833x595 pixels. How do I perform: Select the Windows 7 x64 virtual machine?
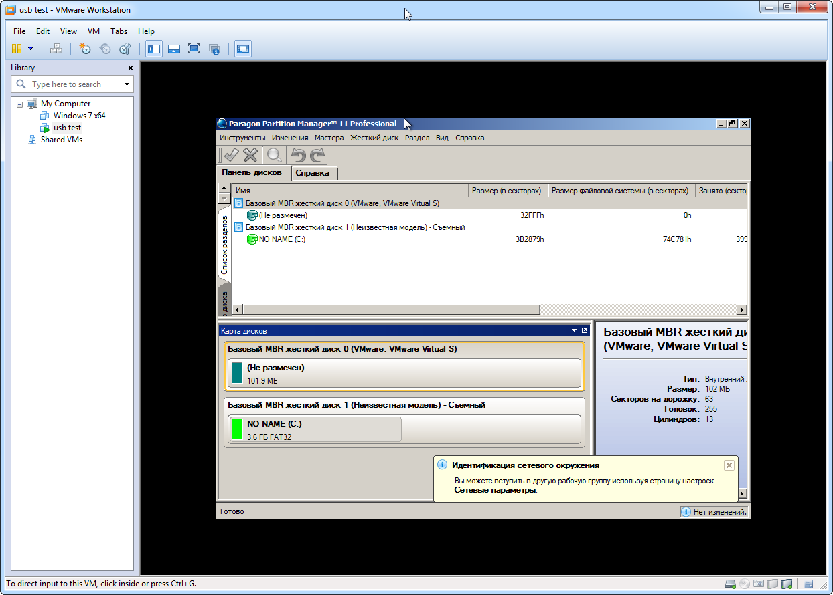point(79,116)
